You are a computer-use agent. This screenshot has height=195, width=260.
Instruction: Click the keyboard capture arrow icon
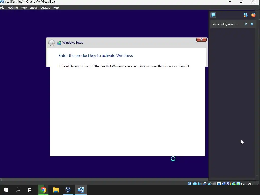[x=238, y=184]
